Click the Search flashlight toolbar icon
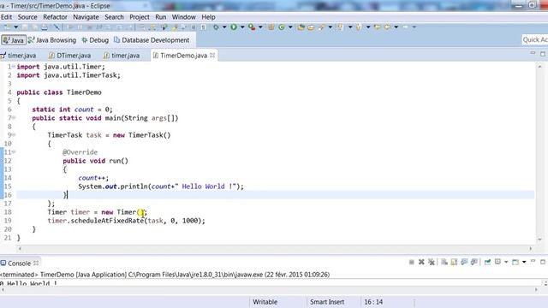This screenshot has width=548, height=308. [322, 27]
